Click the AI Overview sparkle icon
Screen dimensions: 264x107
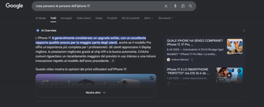[x=38, y=31]
